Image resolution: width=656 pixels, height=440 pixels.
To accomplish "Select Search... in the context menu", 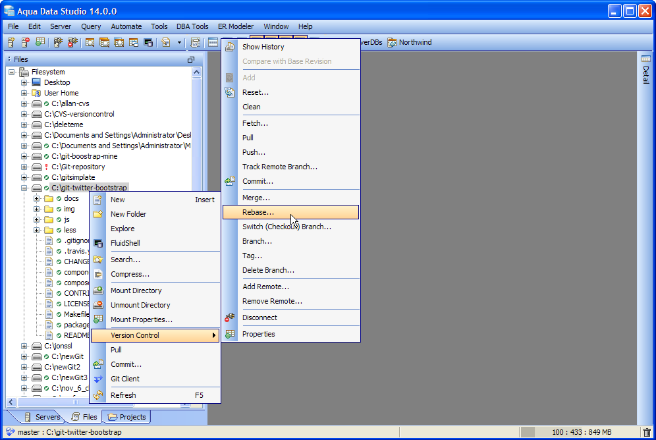I will pos(155,260).
